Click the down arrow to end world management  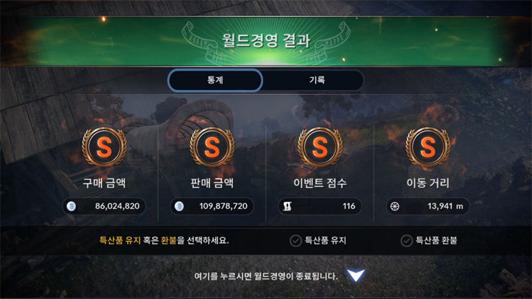coord(356,275)
